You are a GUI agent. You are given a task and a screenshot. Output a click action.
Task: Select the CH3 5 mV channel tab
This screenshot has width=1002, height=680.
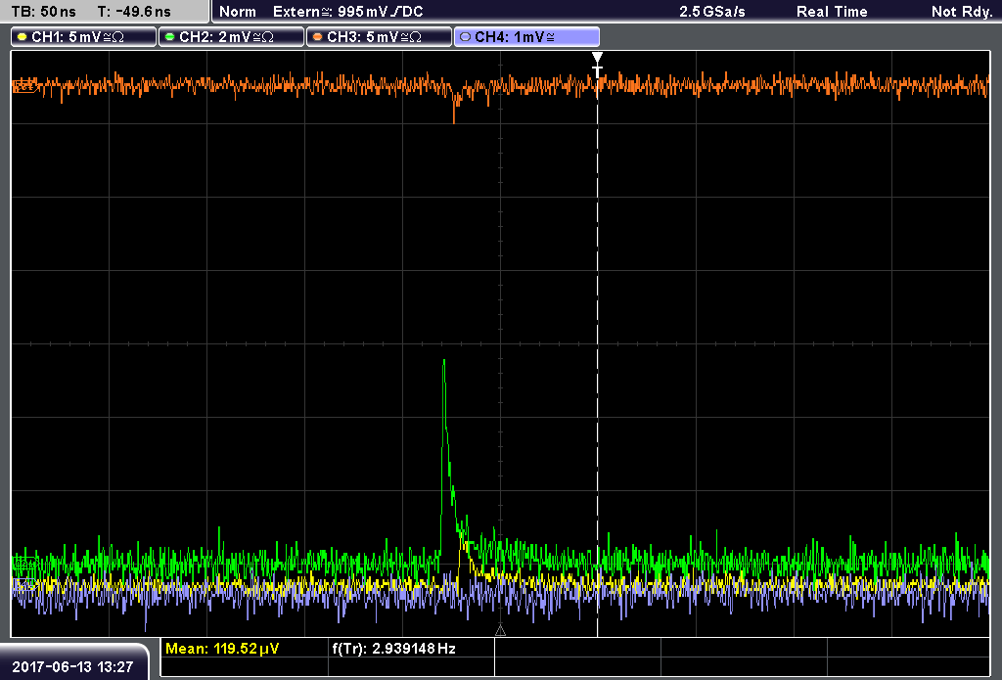pyautogui.click(x=379, y=37)
